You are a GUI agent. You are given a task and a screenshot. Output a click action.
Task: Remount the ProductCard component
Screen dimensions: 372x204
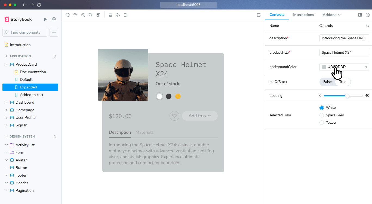click(67, 15)
